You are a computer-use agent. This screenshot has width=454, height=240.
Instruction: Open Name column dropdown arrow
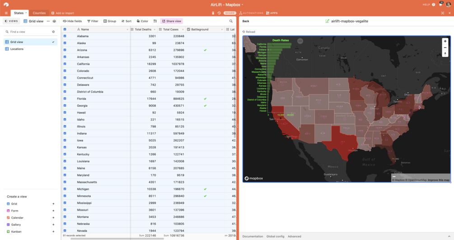coord(127,29)
